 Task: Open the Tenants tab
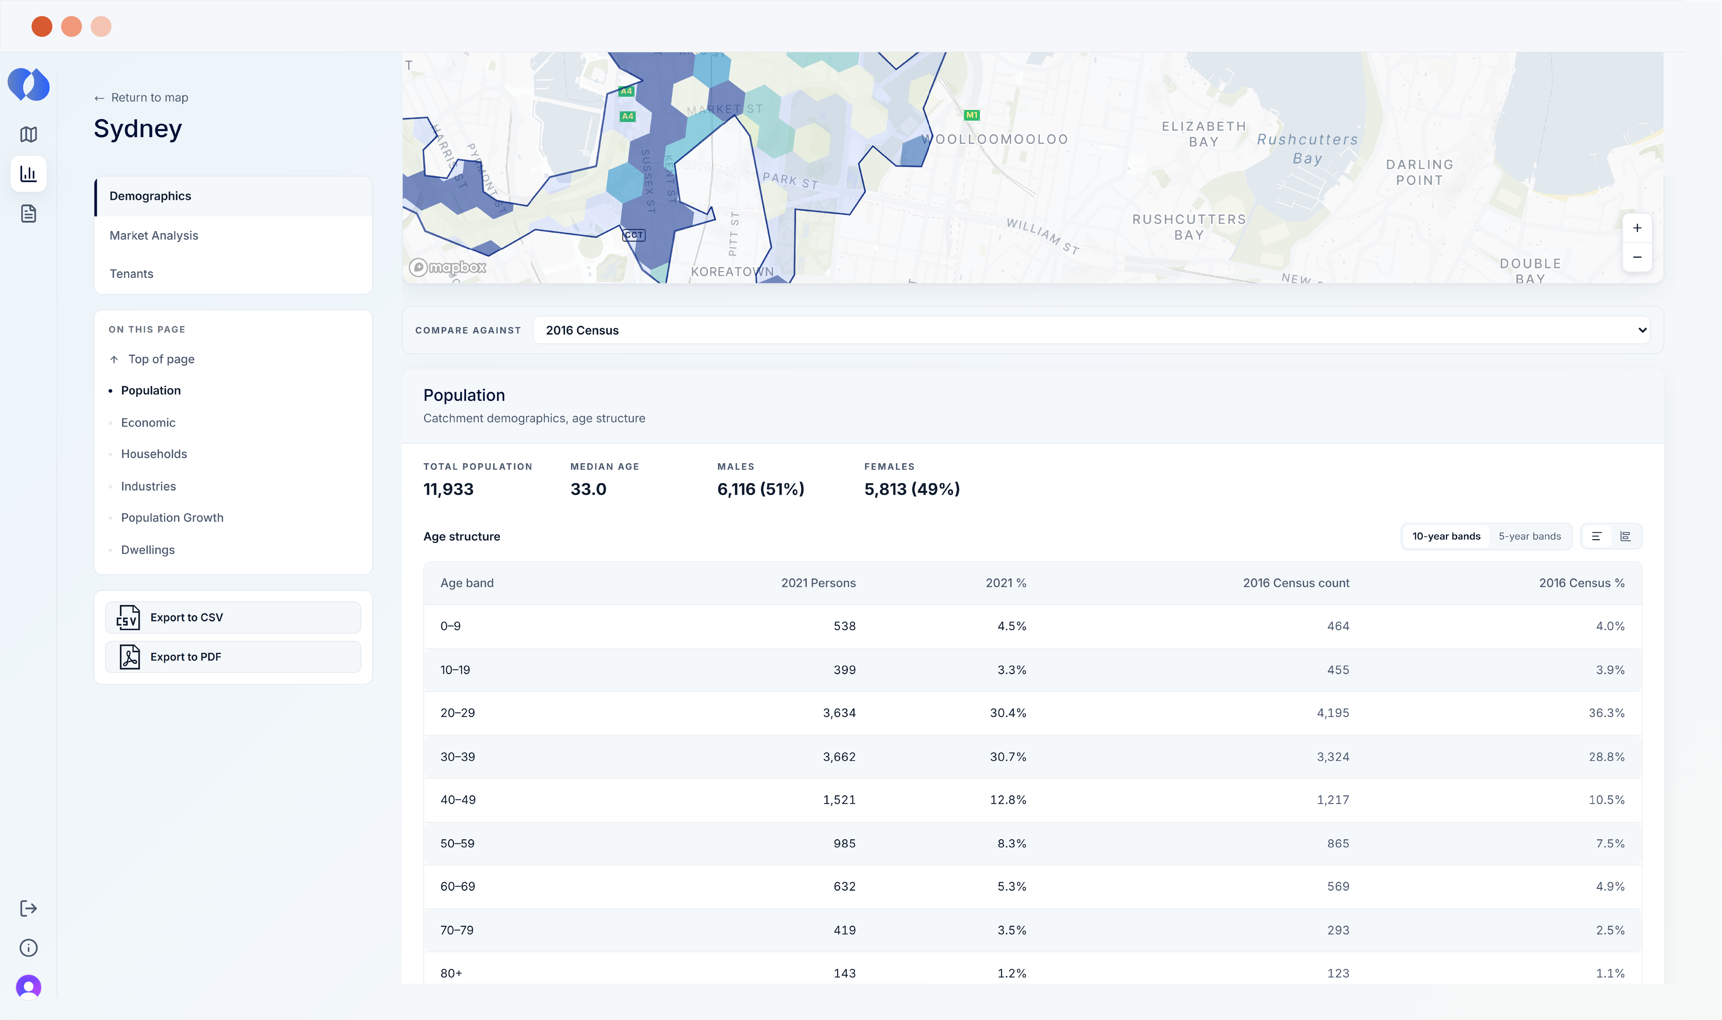coord(233,274)
